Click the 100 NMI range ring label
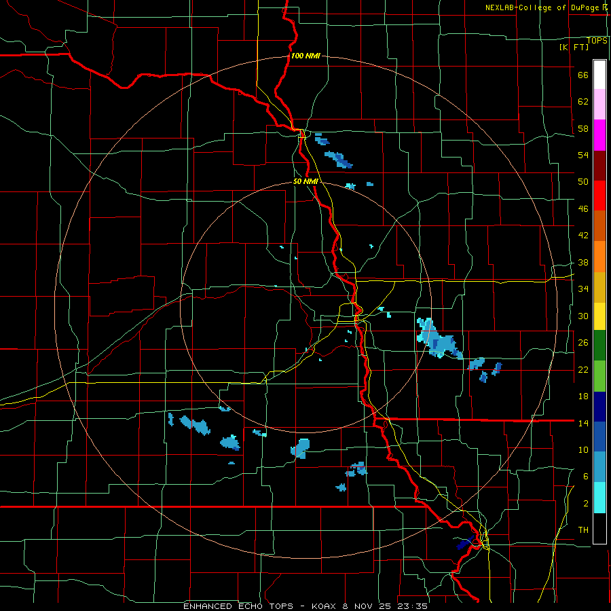The width and height of the screenshot is (611, 611). (x=305, y=56)
